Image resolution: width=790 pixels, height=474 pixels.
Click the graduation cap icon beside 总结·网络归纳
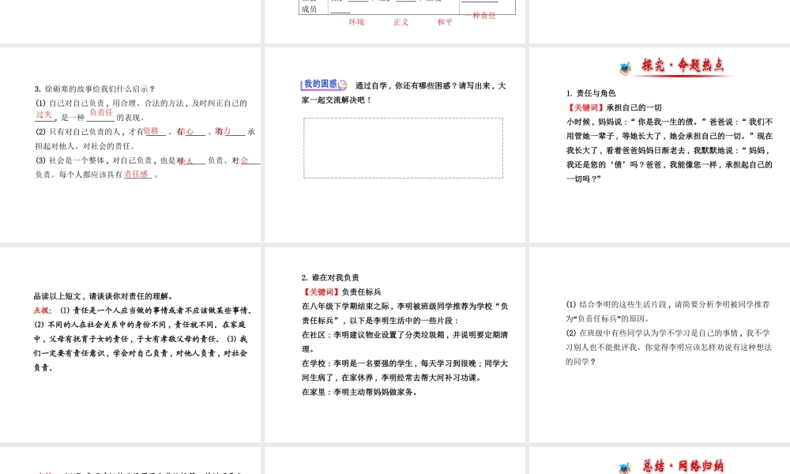click(x=625, y=468)
